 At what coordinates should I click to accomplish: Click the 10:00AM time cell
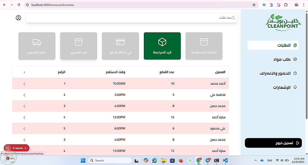point(119,84)
